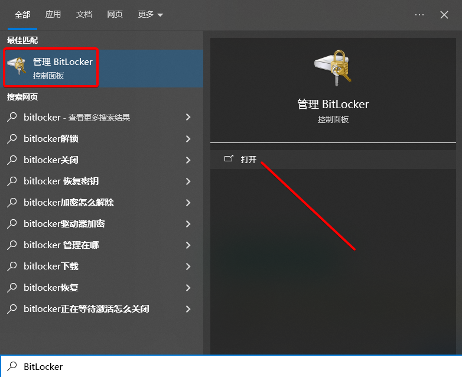
Task: Click search icon next to 查看更多搜索结果
Action: click(x=12, y=117)
